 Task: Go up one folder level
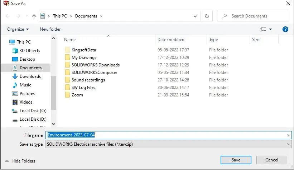click(34, 16)
